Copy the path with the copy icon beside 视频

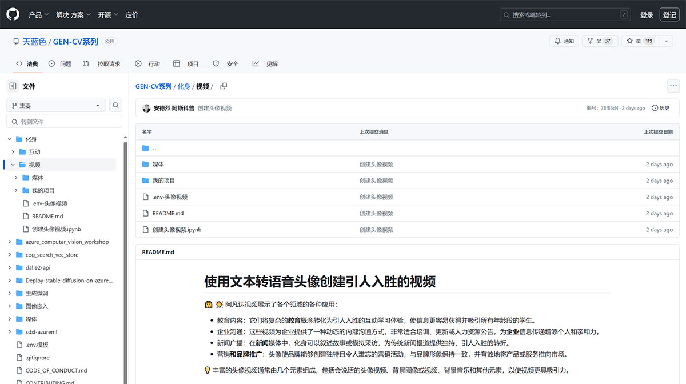coord(222,86)
